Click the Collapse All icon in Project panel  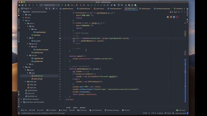[x=49, y=9]
